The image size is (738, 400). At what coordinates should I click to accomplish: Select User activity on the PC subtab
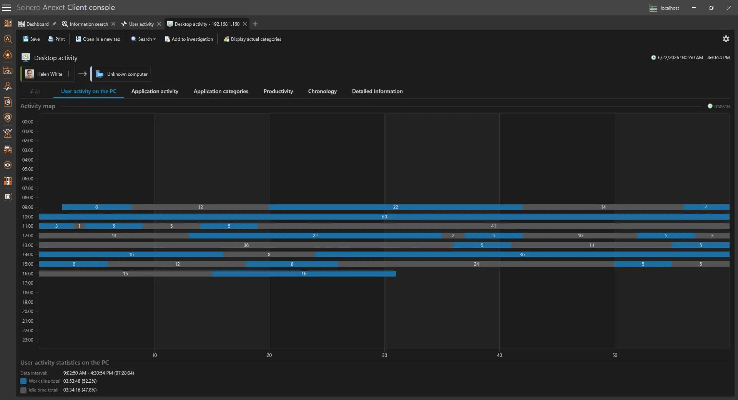click(88, 91)
